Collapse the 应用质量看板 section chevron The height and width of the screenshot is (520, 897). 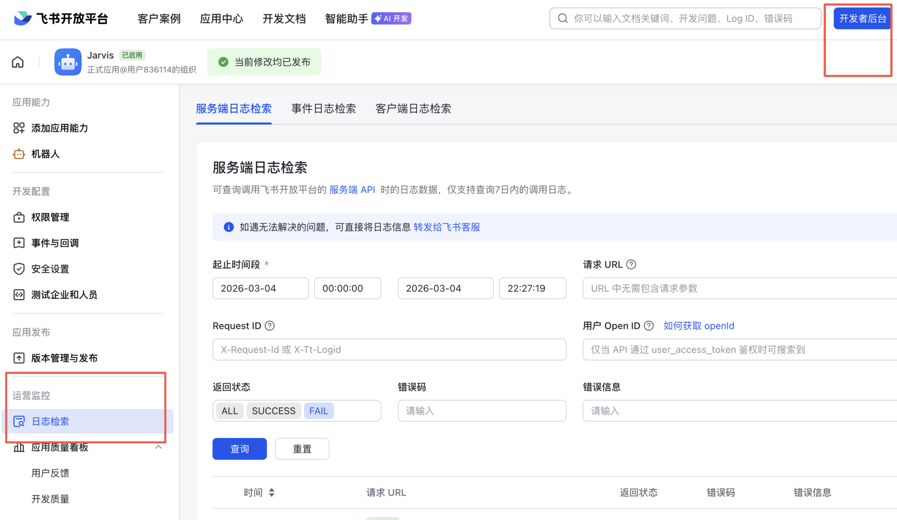coord(158,448)
